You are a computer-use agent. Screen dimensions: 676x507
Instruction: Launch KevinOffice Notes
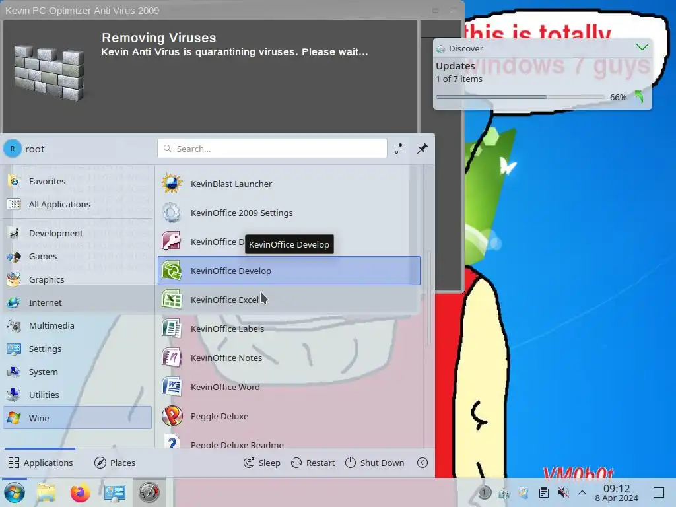pyautogui.click(x=289, y=358)
